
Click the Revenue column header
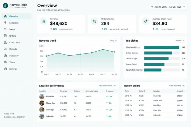coord(64,91)
